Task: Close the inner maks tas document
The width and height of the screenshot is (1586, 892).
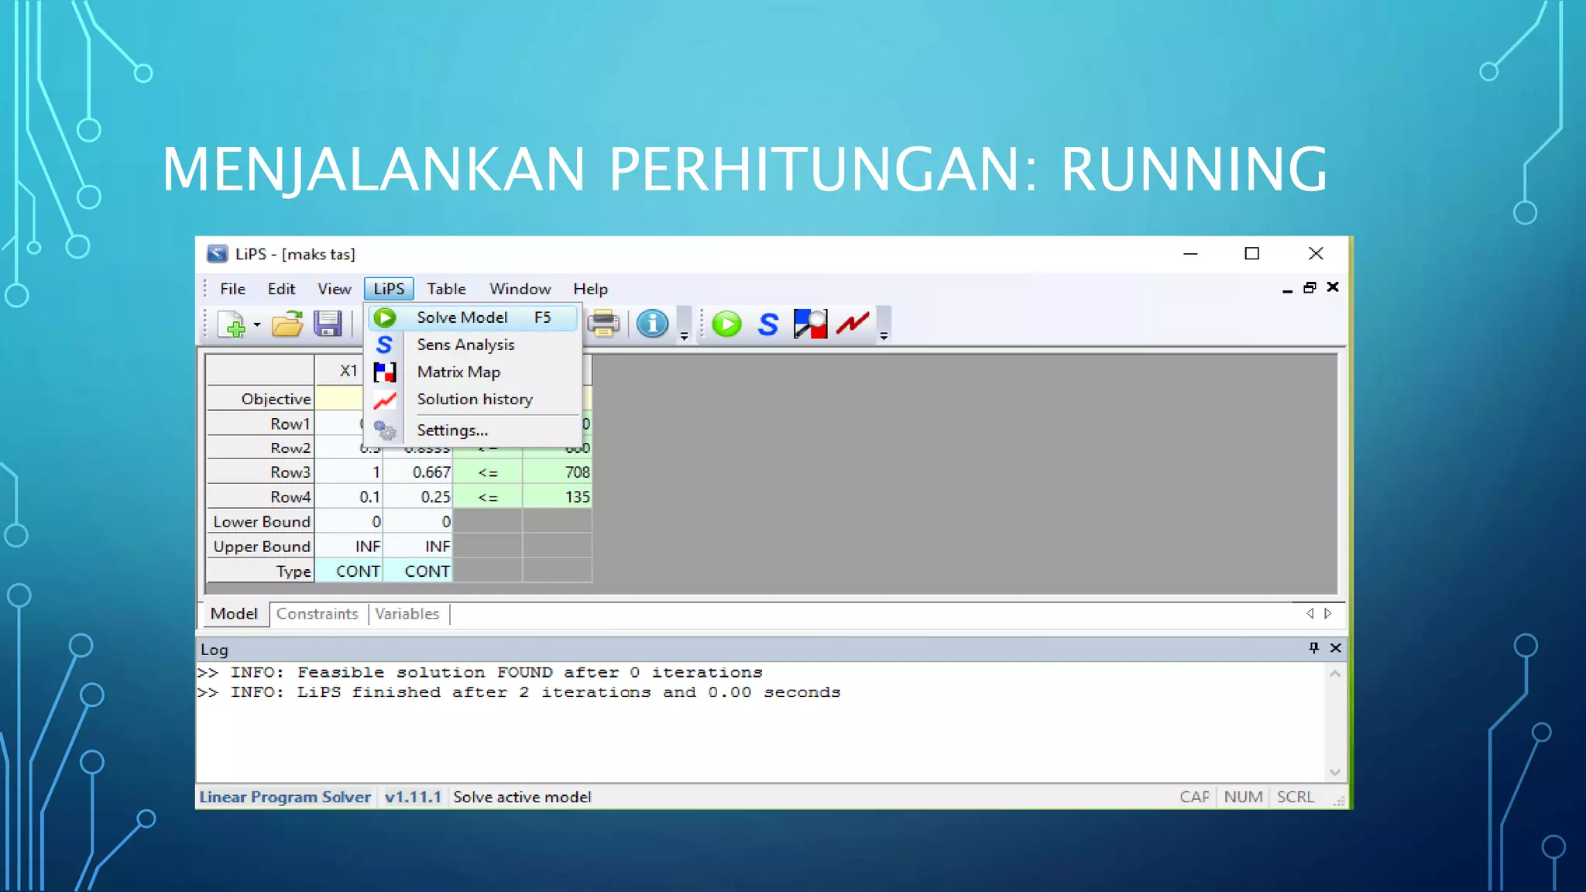Action: pos(1333,287)
